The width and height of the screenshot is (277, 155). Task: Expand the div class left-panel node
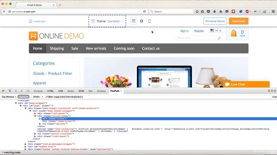tap(35, 114)
